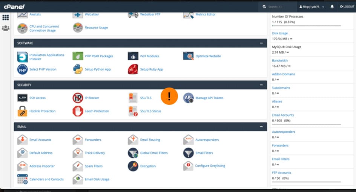Click the grid home icon in sidebar

(5, 17)
